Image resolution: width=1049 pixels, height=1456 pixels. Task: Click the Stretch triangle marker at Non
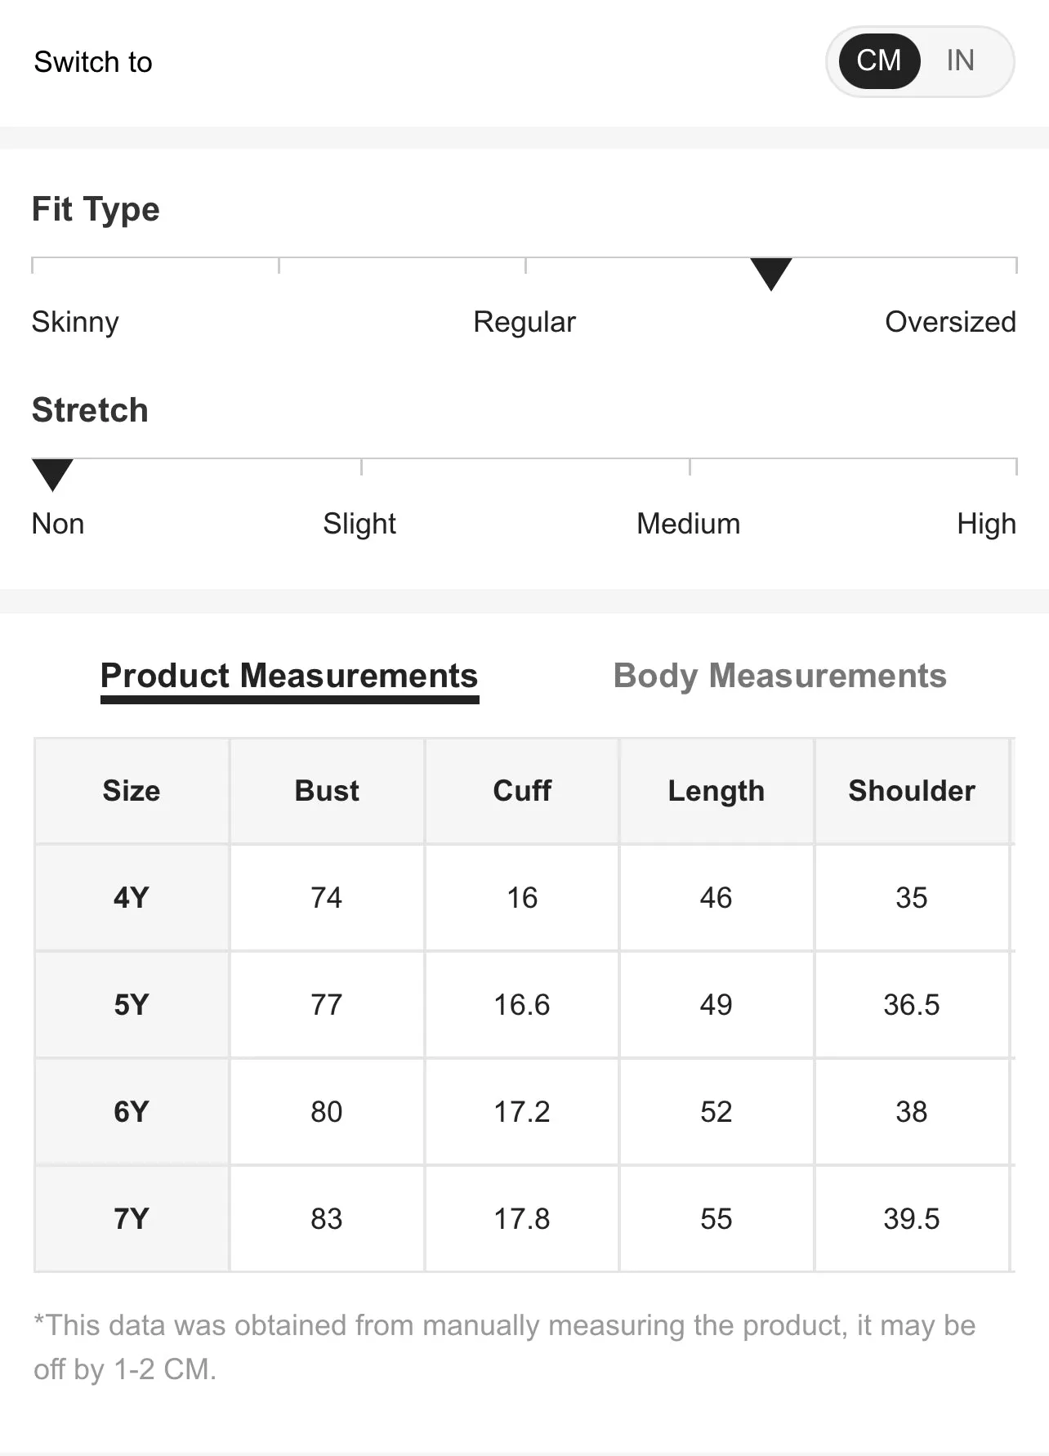(x=52, y=475)
